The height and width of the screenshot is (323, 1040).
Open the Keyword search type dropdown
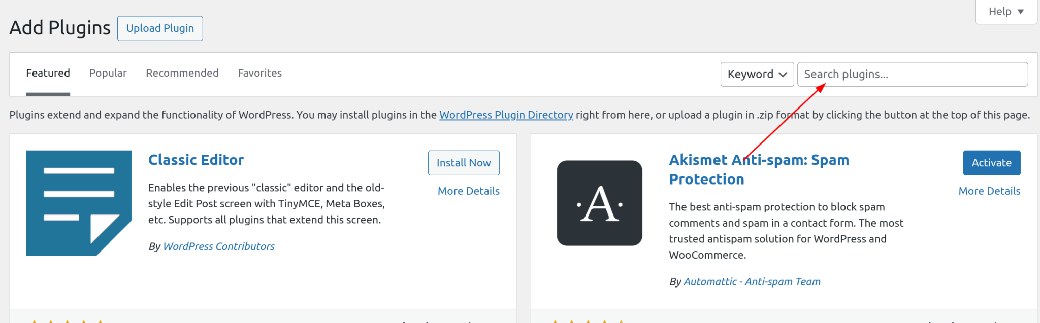point(757,74)
